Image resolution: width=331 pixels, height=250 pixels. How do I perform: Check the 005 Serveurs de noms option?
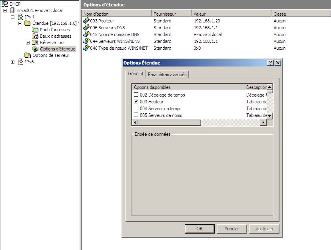(x=136, y=115)
